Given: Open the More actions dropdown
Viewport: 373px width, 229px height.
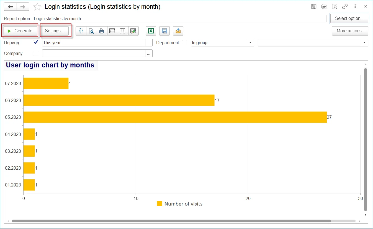Looking at the screenshot, I should coord(350,31).
